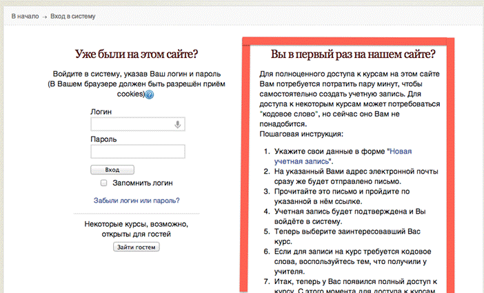Log in with Зайти гостем button
This screenshot has height=293, width=484.
[x=136, y=247]
